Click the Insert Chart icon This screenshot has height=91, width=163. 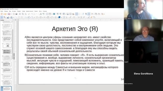[x=73, y=14]
